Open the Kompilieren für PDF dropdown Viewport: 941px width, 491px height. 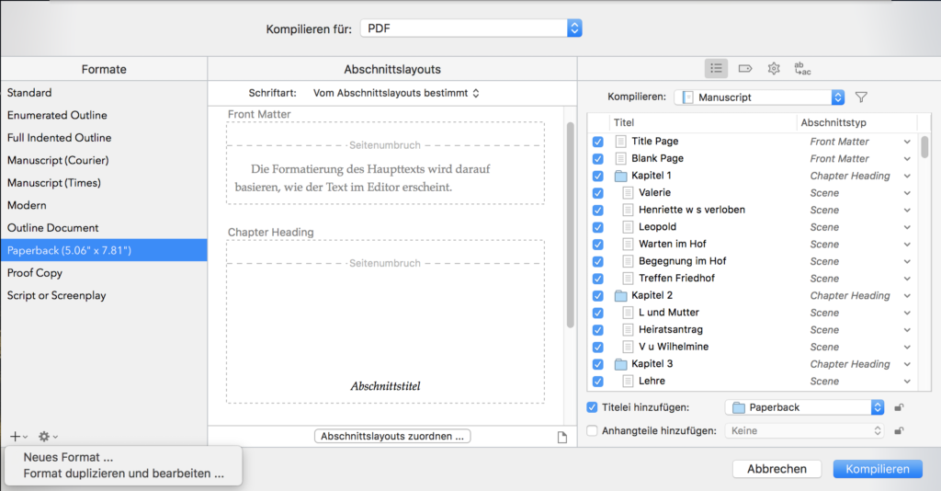click(470, 29)
